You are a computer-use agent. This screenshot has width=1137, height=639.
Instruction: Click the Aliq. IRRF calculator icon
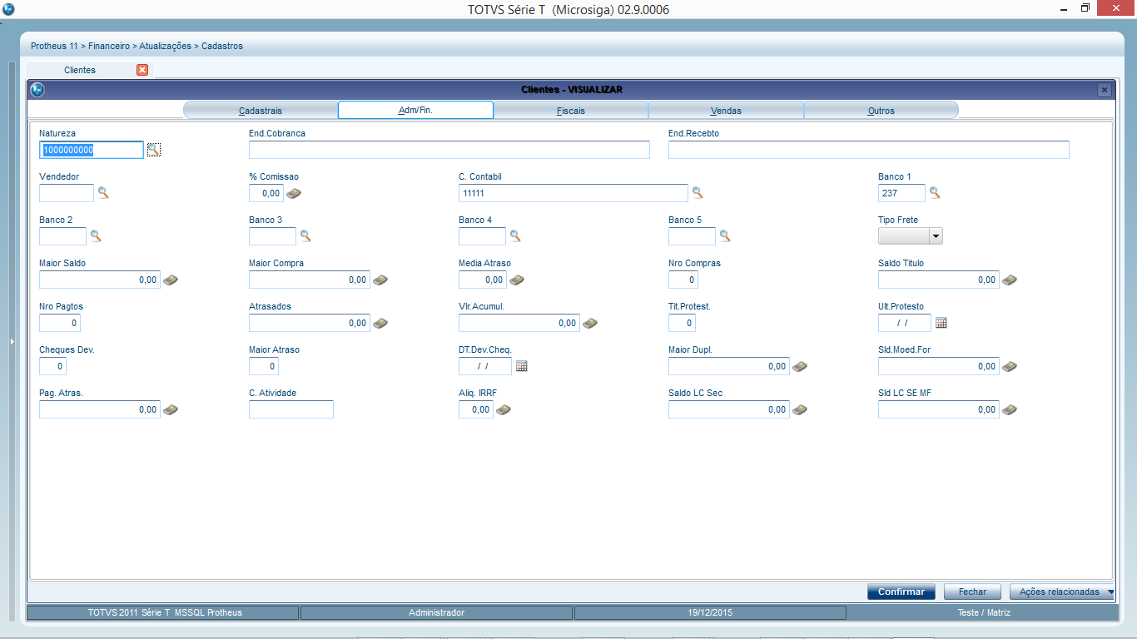click(x=503, y=409)
